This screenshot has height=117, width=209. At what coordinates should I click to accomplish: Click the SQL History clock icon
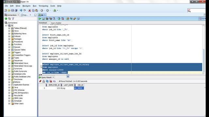pyautogui.click(x=78, y=19)
